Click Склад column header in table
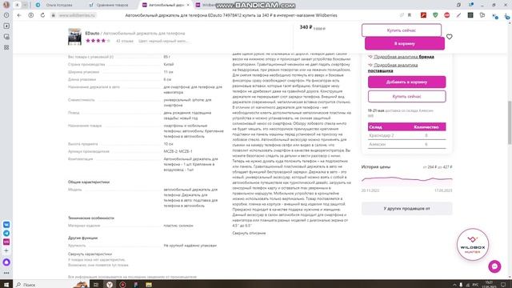The height and width of the screenshot is (288, 512). click(x=375, y=127)
